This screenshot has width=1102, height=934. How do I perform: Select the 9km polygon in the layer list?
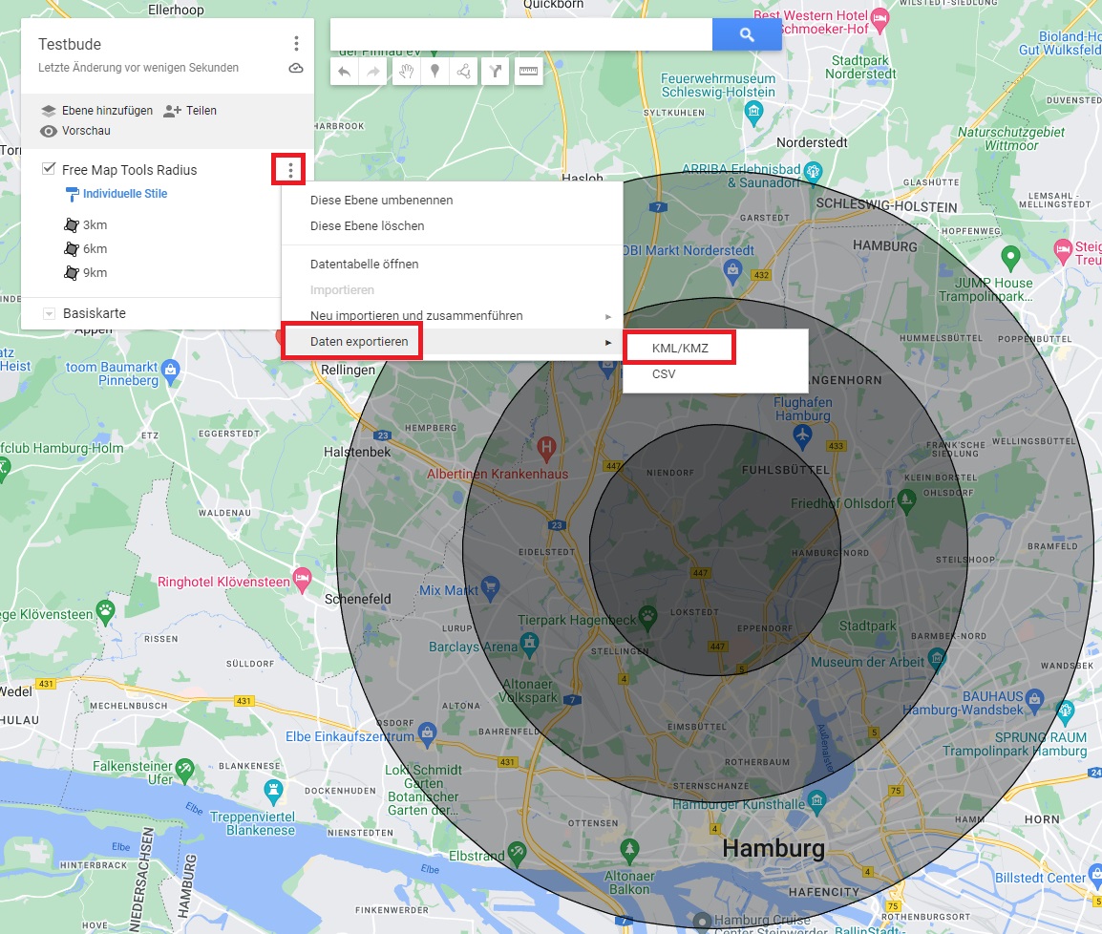(x=85, y=273)
